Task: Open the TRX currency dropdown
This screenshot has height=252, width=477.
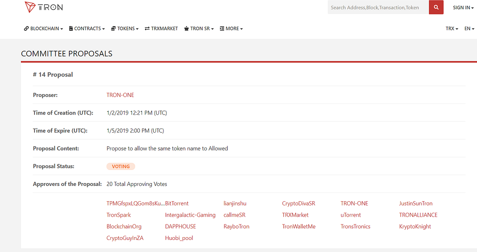Action: pos(452,28)
